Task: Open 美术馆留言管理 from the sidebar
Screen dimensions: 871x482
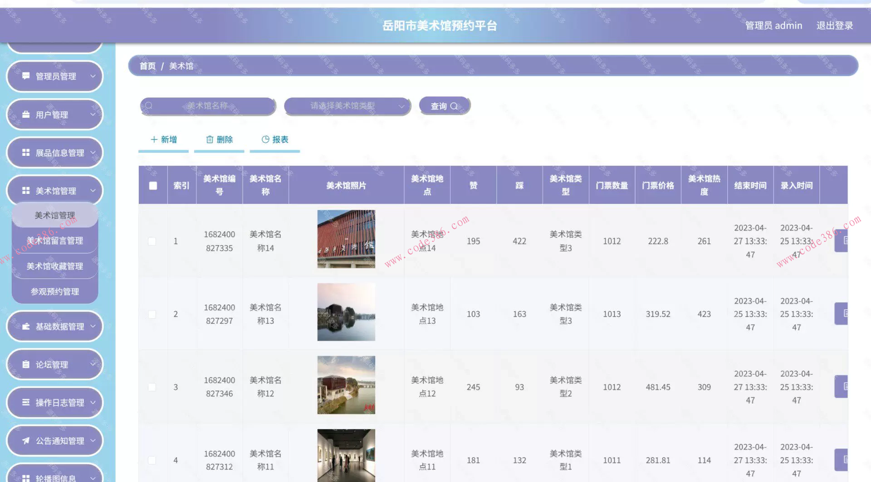Action: [x=54, y=241]
